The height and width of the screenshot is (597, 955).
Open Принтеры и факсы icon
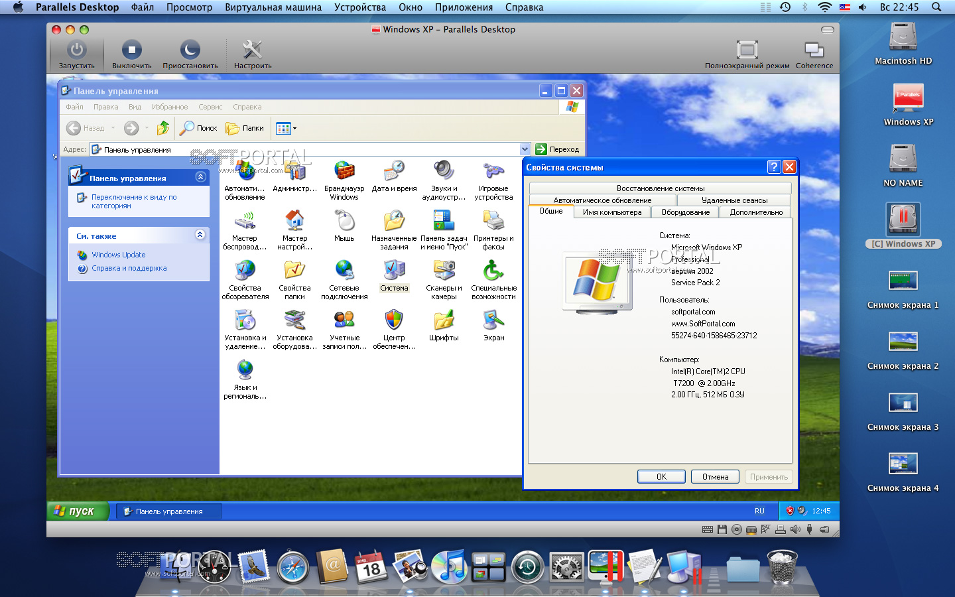pos(493,230)
